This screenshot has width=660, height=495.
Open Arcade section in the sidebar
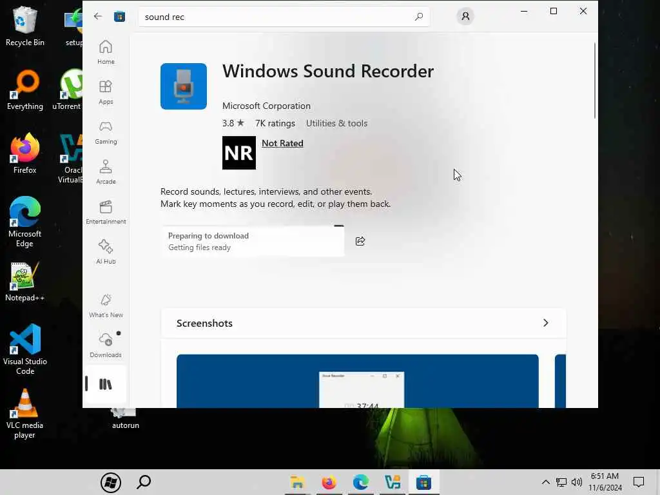coord(106,172)
